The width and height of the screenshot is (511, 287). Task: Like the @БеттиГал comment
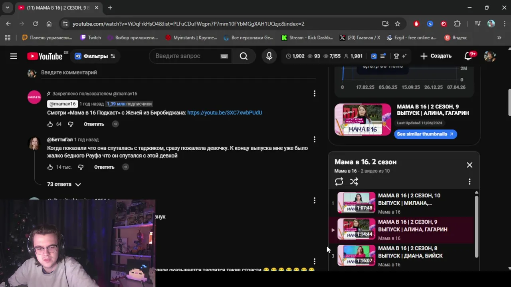(x=50, y=167)
